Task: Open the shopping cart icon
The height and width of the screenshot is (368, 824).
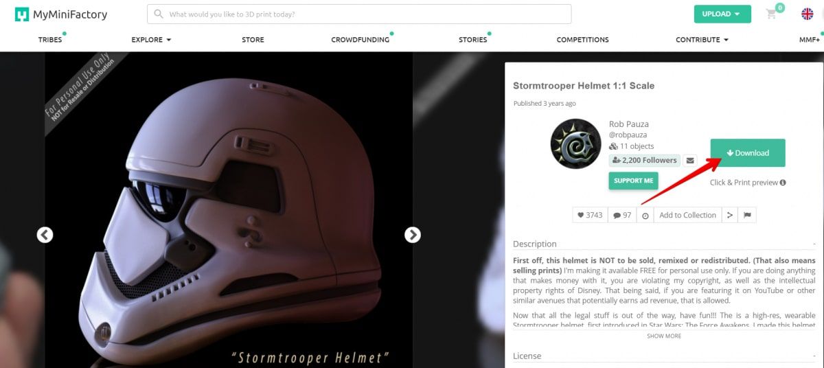Action: click(x=772, y=14)
